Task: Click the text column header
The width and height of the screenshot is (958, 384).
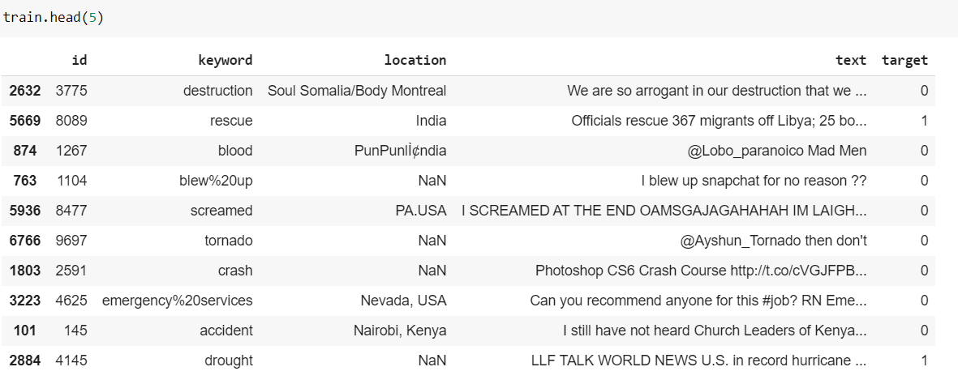Action: click(x=850, y=60)
